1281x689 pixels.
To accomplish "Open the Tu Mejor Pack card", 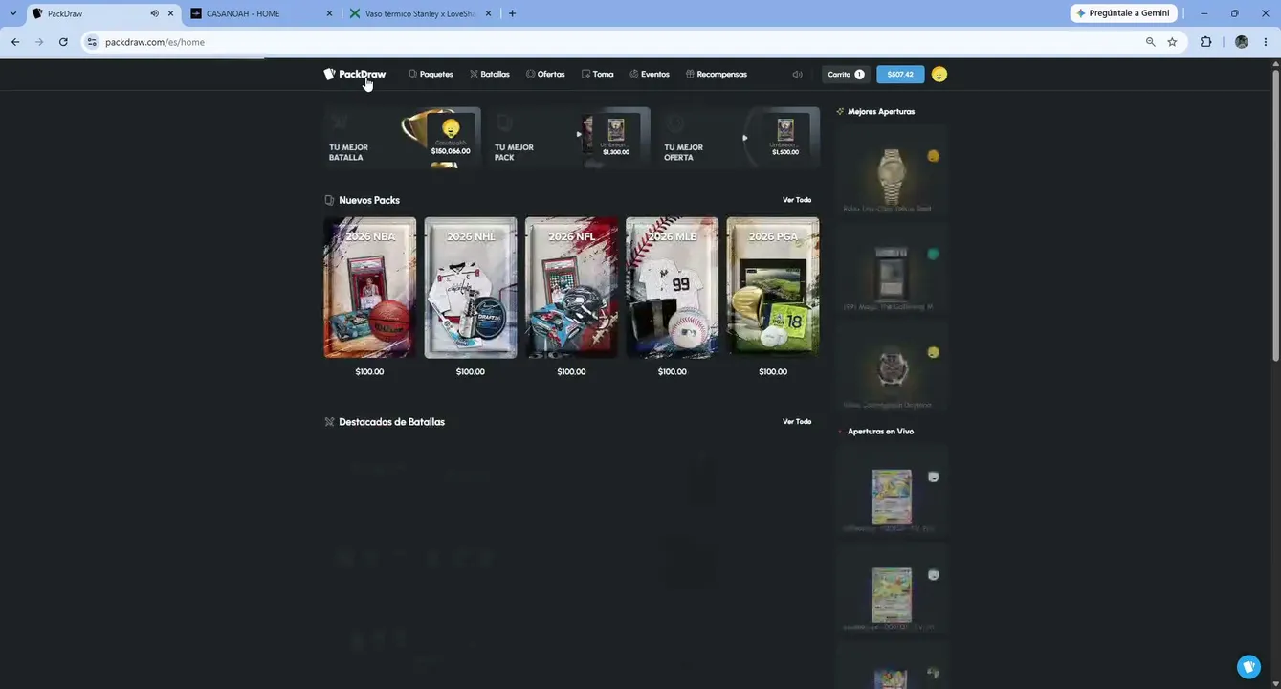I will (x=569, y=138).
